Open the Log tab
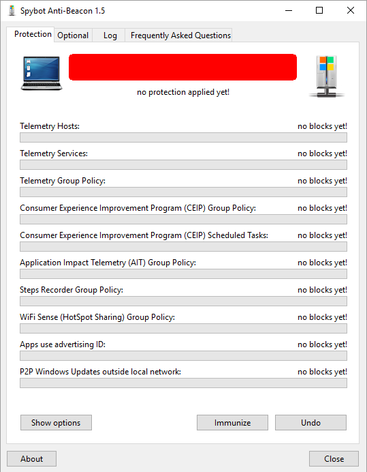 110,35
